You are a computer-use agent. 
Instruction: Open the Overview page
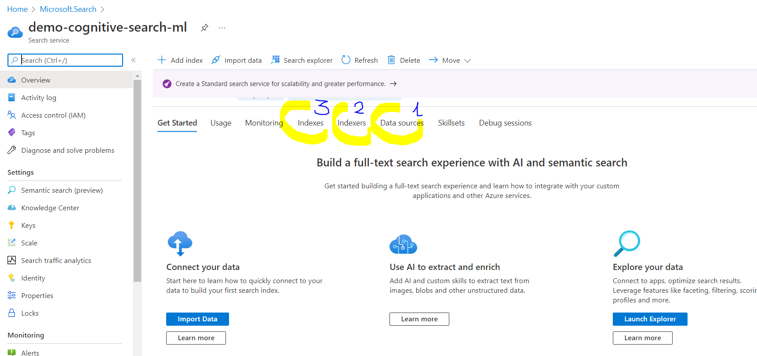[66, 80]
